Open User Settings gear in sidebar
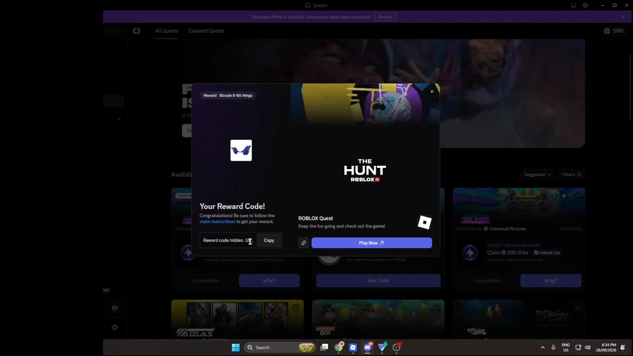The image size is (633, 356). (x=115, y=328)
